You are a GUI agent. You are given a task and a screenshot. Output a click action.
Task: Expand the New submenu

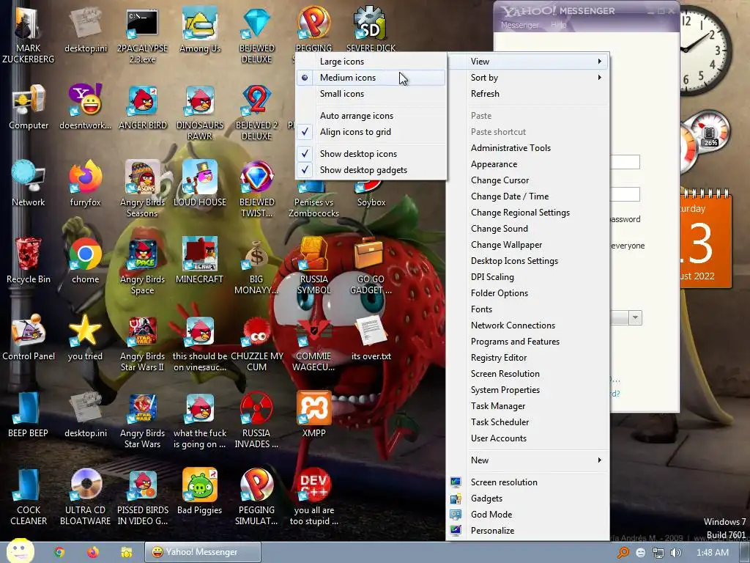(527, 460)
